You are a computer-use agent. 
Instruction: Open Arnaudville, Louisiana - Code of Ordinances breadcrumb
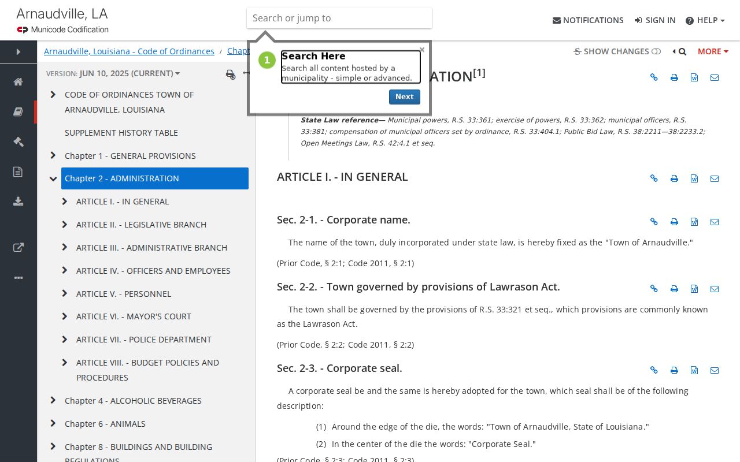point(129,51)
